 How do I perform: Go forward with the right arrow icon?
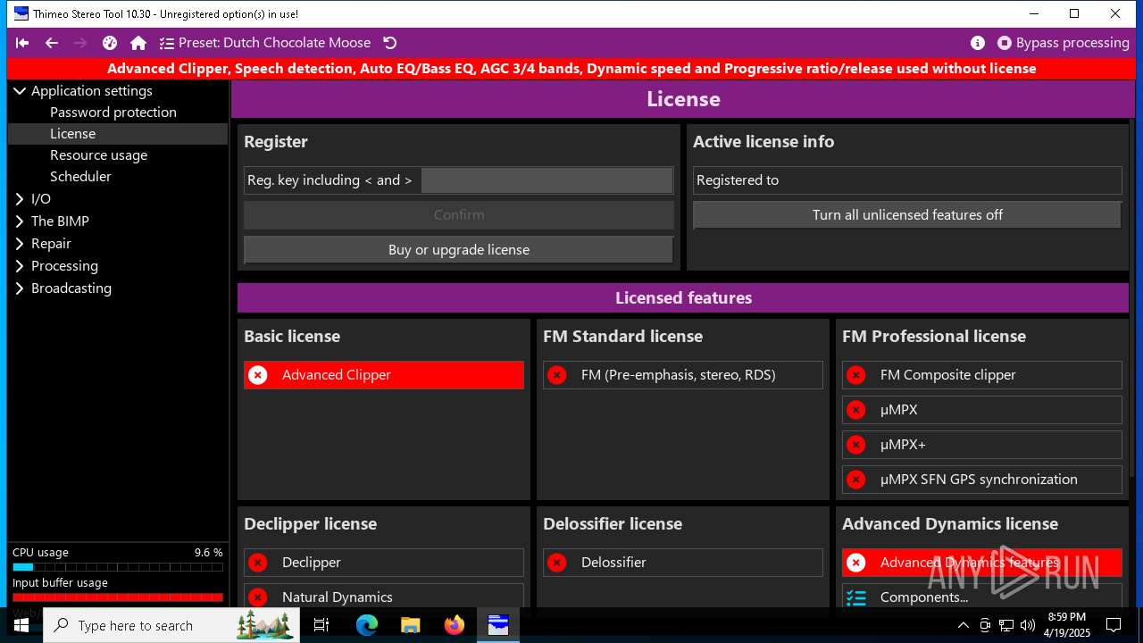80,43
